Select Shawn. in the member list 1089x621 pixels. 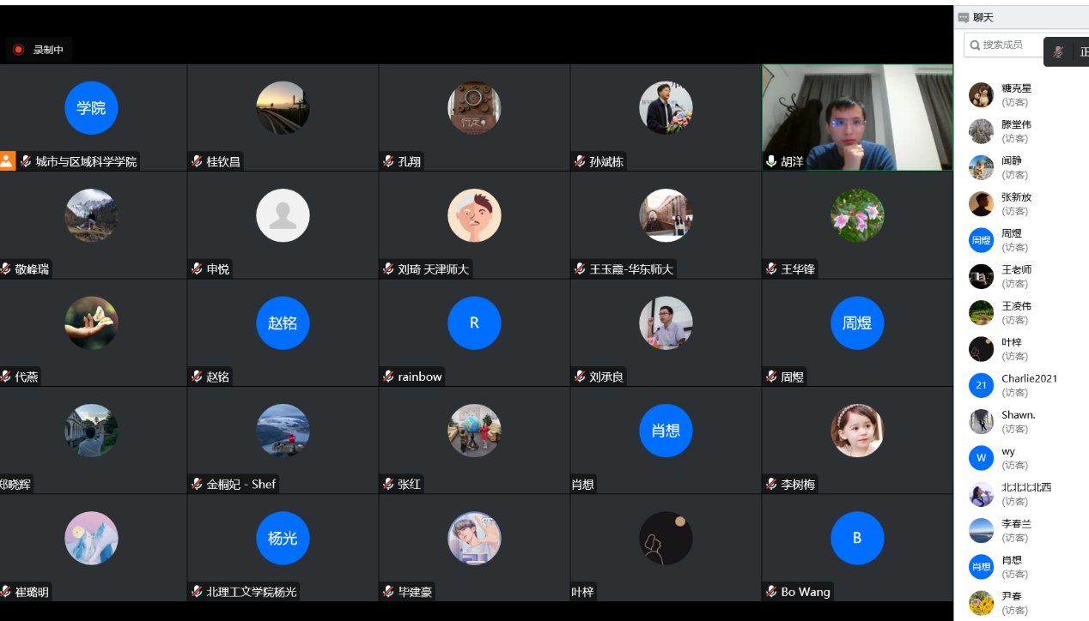click(x=1019, y=415)
